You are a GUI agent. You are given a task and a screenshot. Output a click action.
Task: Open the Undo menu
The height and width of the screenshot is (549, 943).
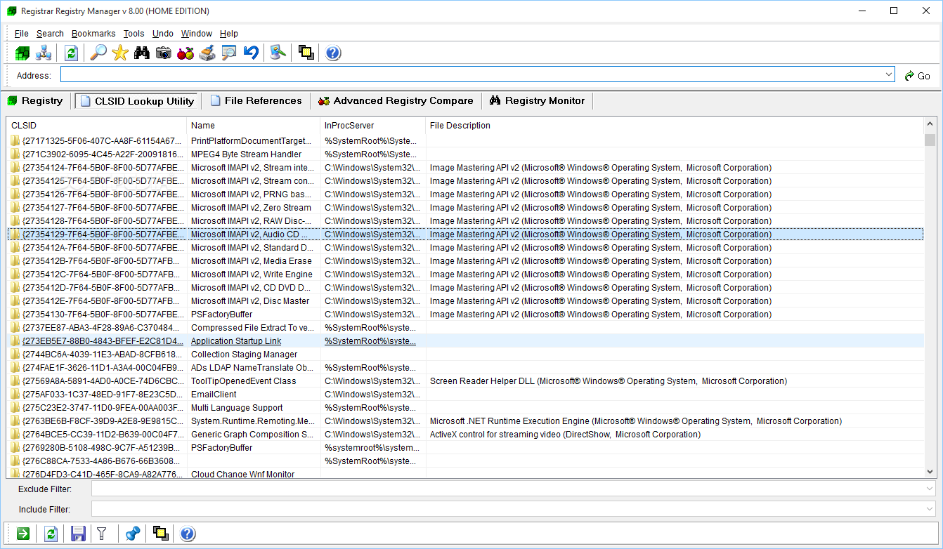point(163,34)
